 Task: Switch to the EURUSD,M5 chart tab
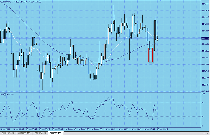tap(8, 133)
